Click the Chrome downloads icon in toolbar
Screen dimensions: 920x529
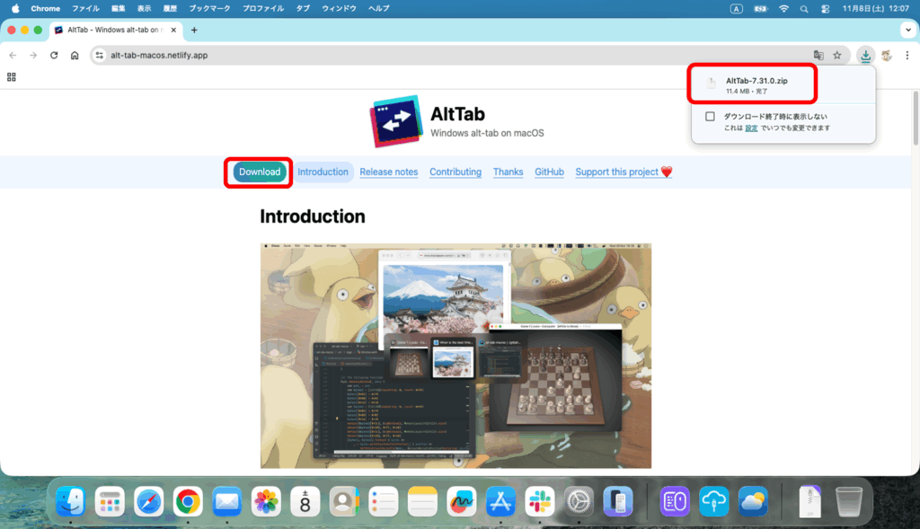point(864,55)
